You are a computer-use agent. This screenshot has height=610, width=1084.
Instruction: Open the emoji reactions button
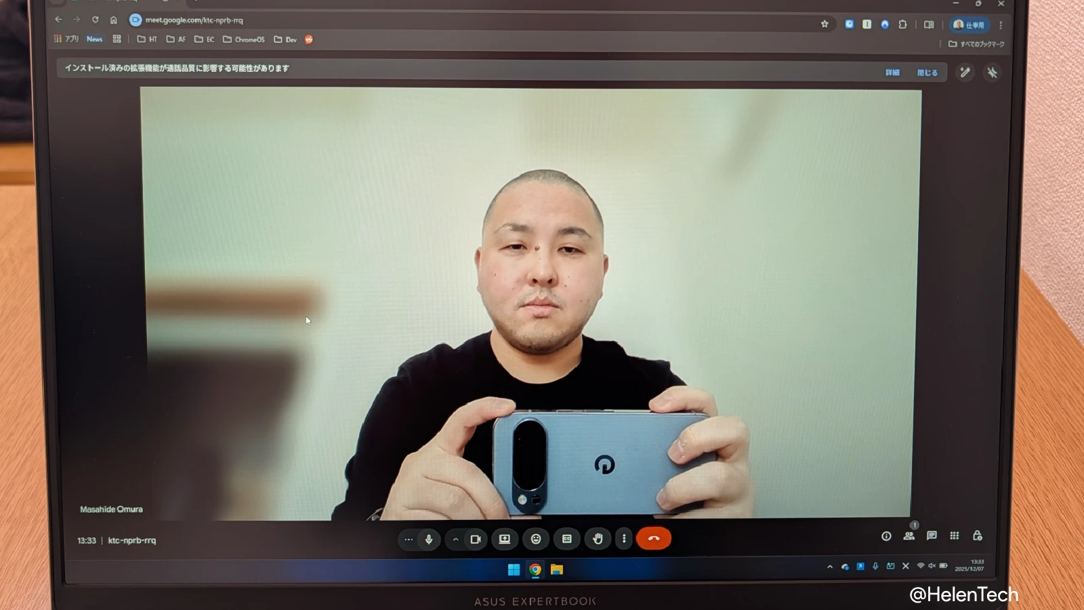click(536, 539)
